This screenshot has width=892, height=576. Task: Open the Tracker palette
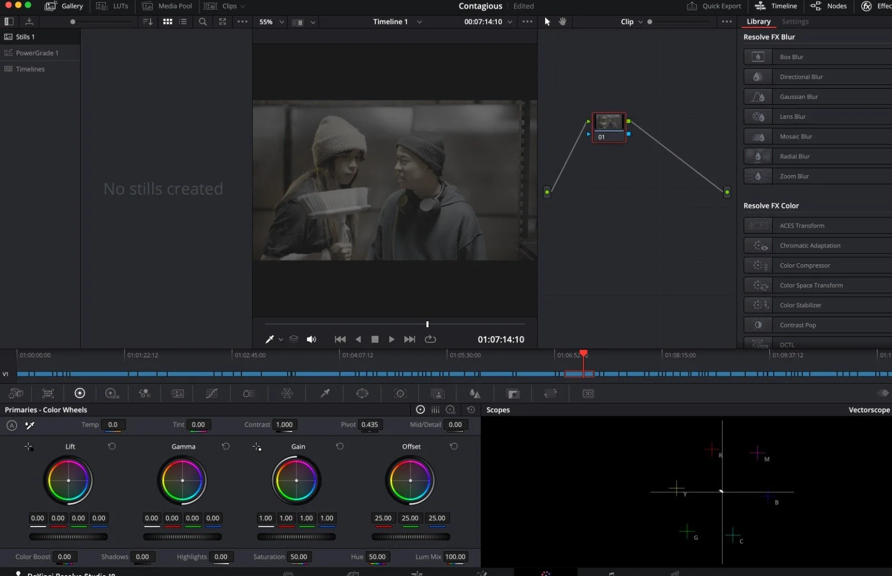click(x=400, y=394)
